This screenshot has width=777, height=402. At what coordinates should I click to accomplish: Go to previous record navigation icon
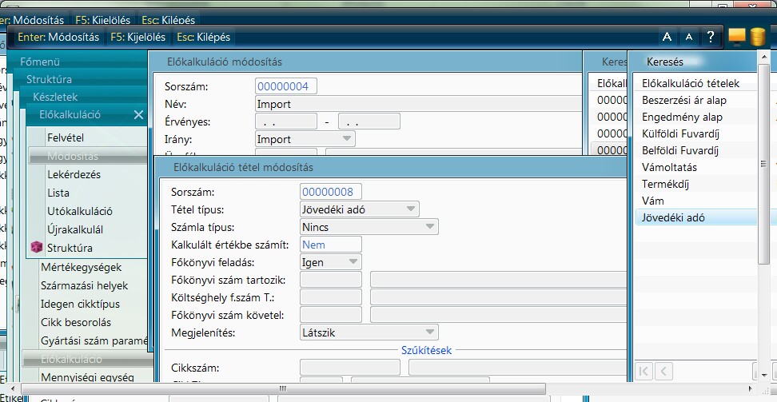click(x=663, y=371)
